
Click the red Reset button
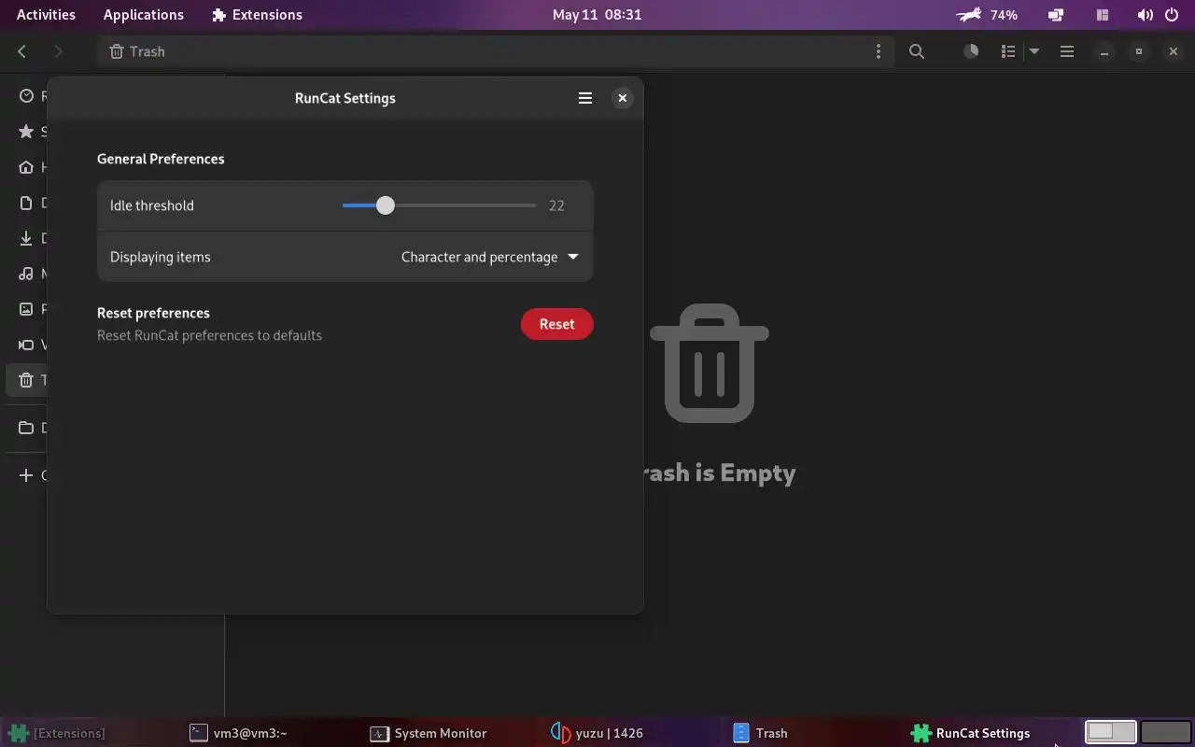click(x=557, y=324)
